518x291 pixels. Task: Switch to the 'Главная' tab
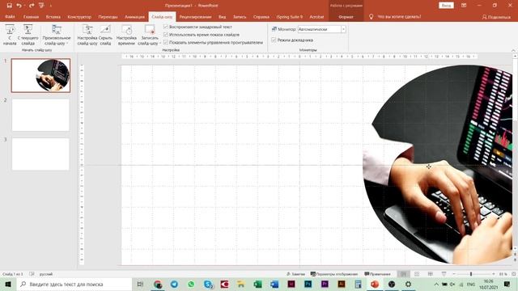pyautogui.click(x=31, y=16)
